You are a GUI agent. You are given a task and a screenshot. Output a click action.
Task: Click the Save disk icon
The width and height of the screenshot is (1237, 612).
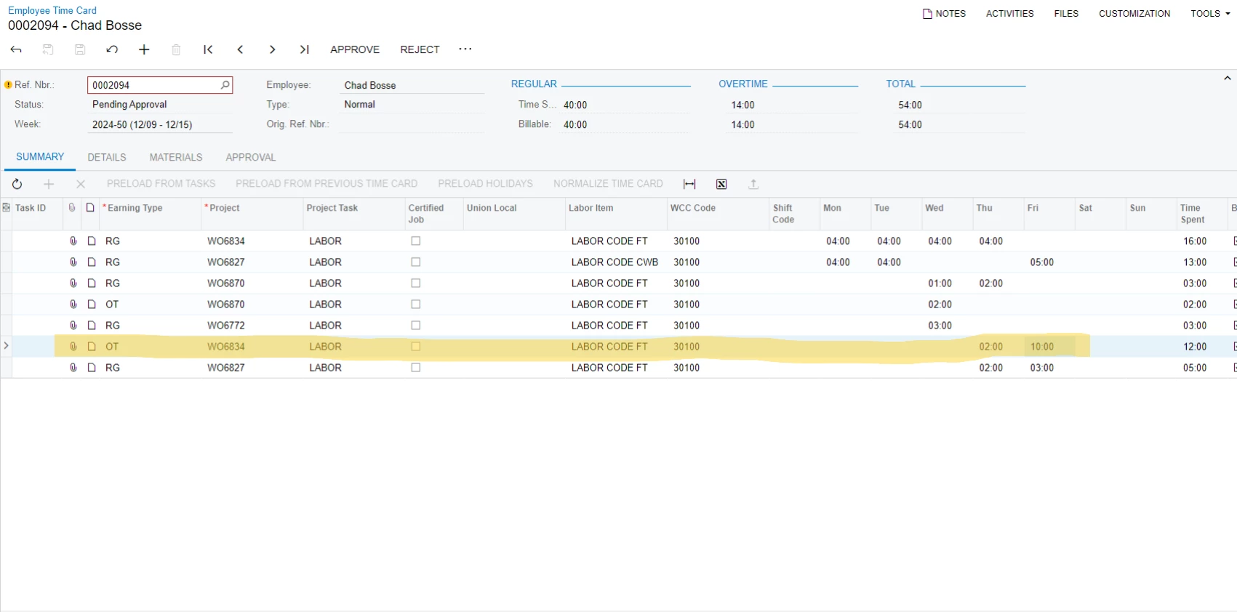pyautogui.click(x=80, y=49)
